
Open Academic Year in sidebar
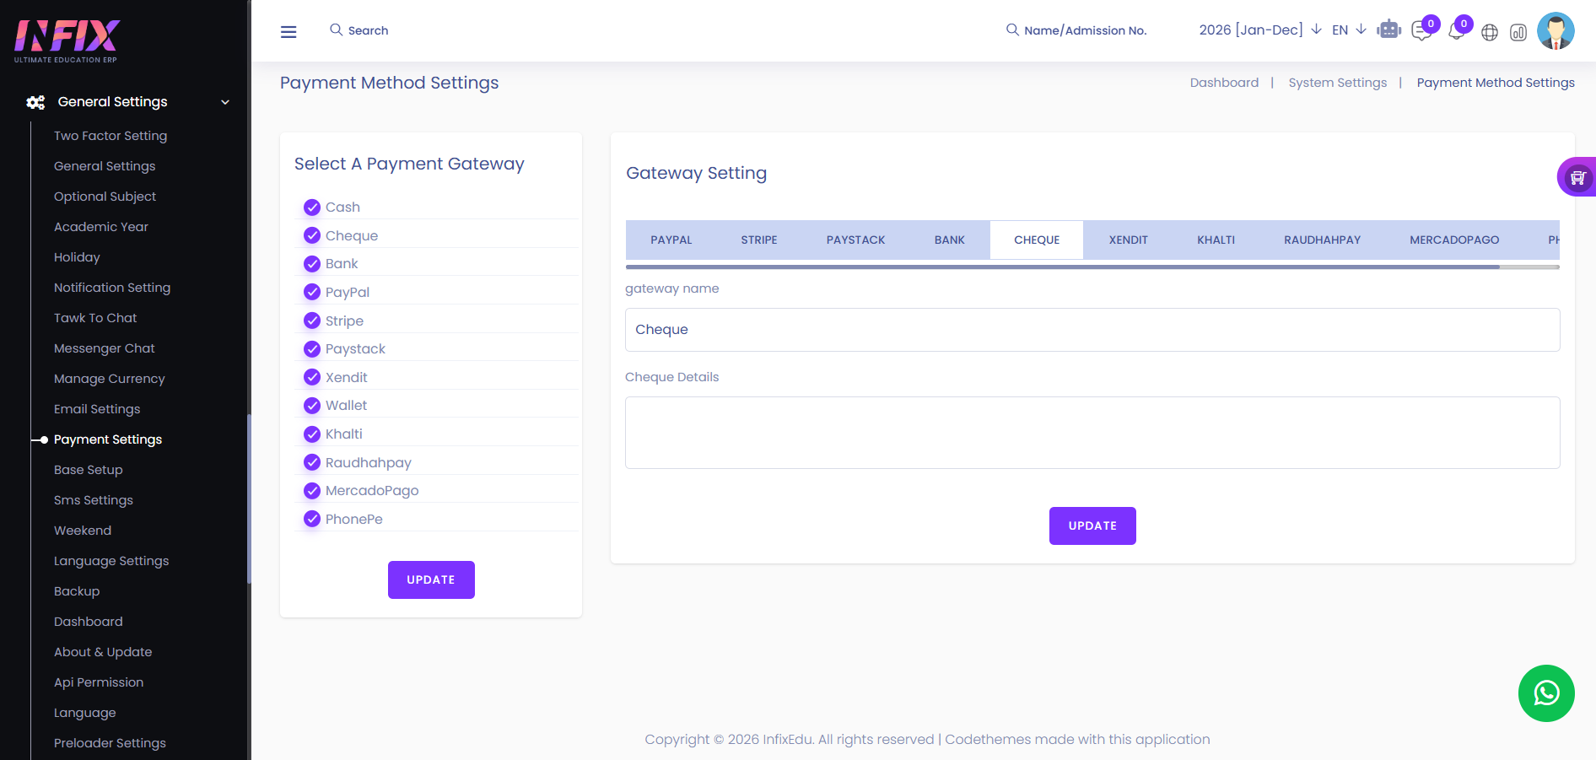[101, 227]
